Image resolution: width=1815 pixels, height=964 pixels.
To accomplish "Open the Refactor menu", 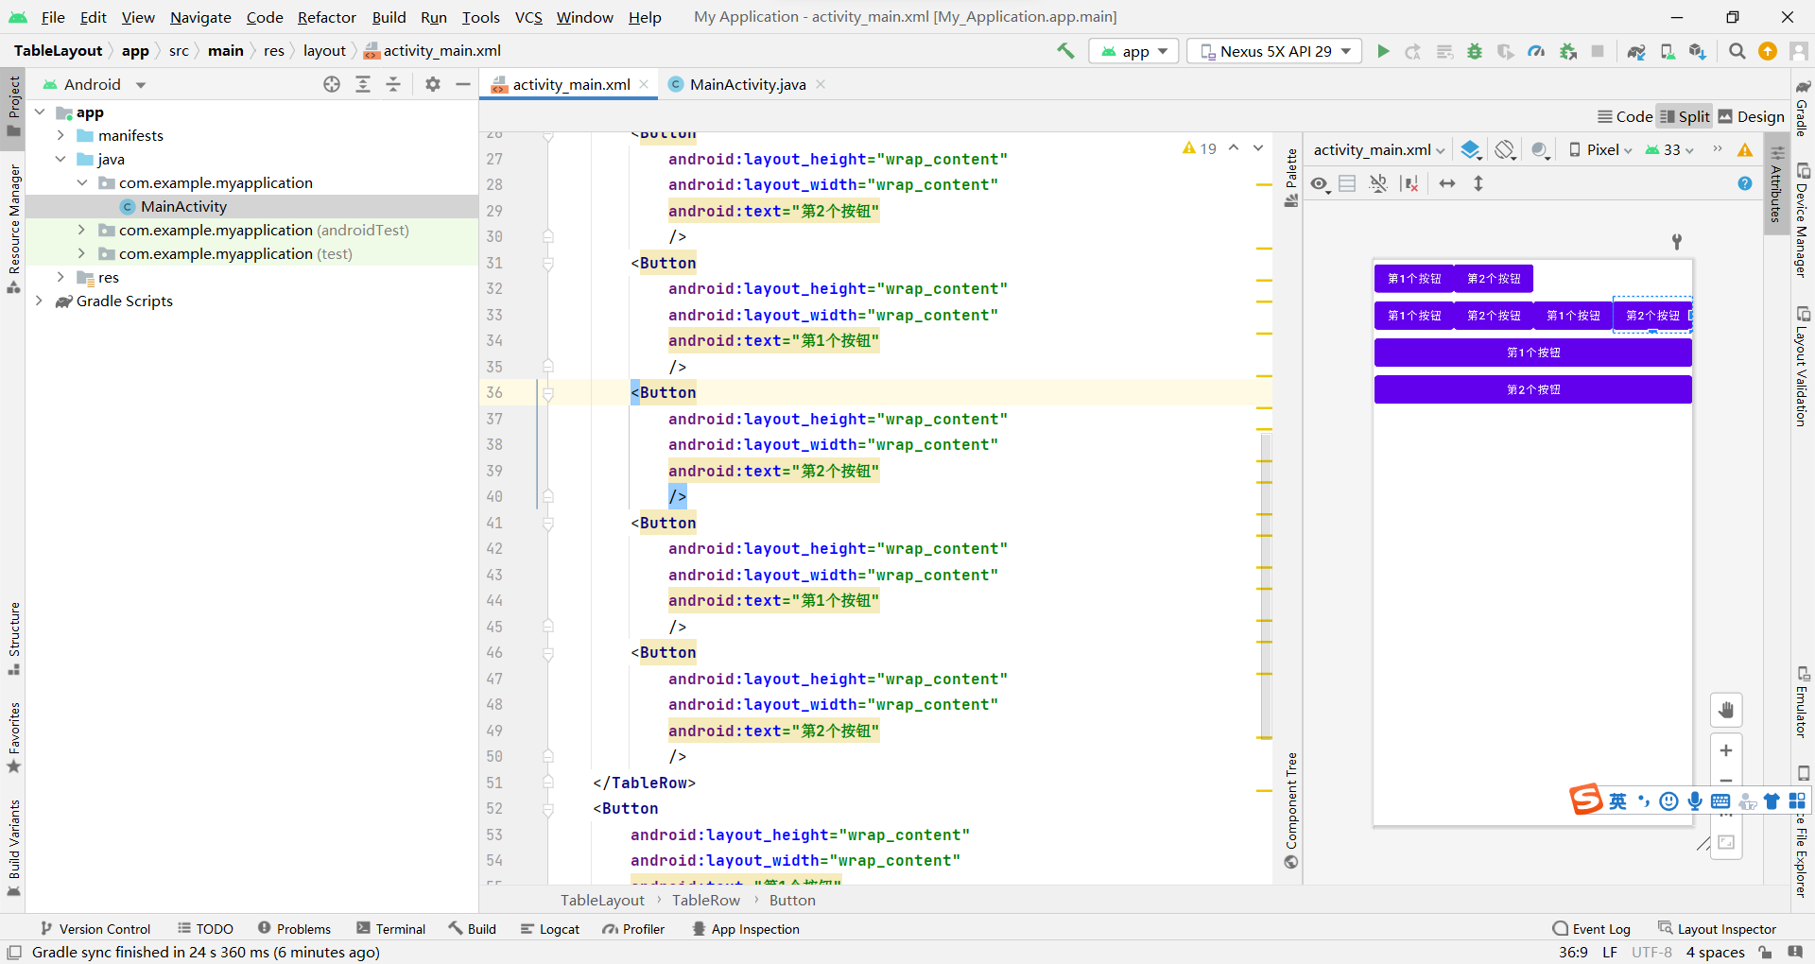I will (x=326, y=17).
